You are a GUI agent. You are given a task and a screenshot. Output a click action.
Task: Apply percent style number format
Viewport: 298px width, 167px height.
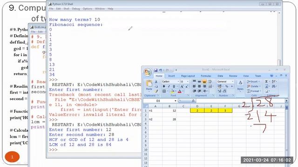pyautogui.click(x=227, y=86)
